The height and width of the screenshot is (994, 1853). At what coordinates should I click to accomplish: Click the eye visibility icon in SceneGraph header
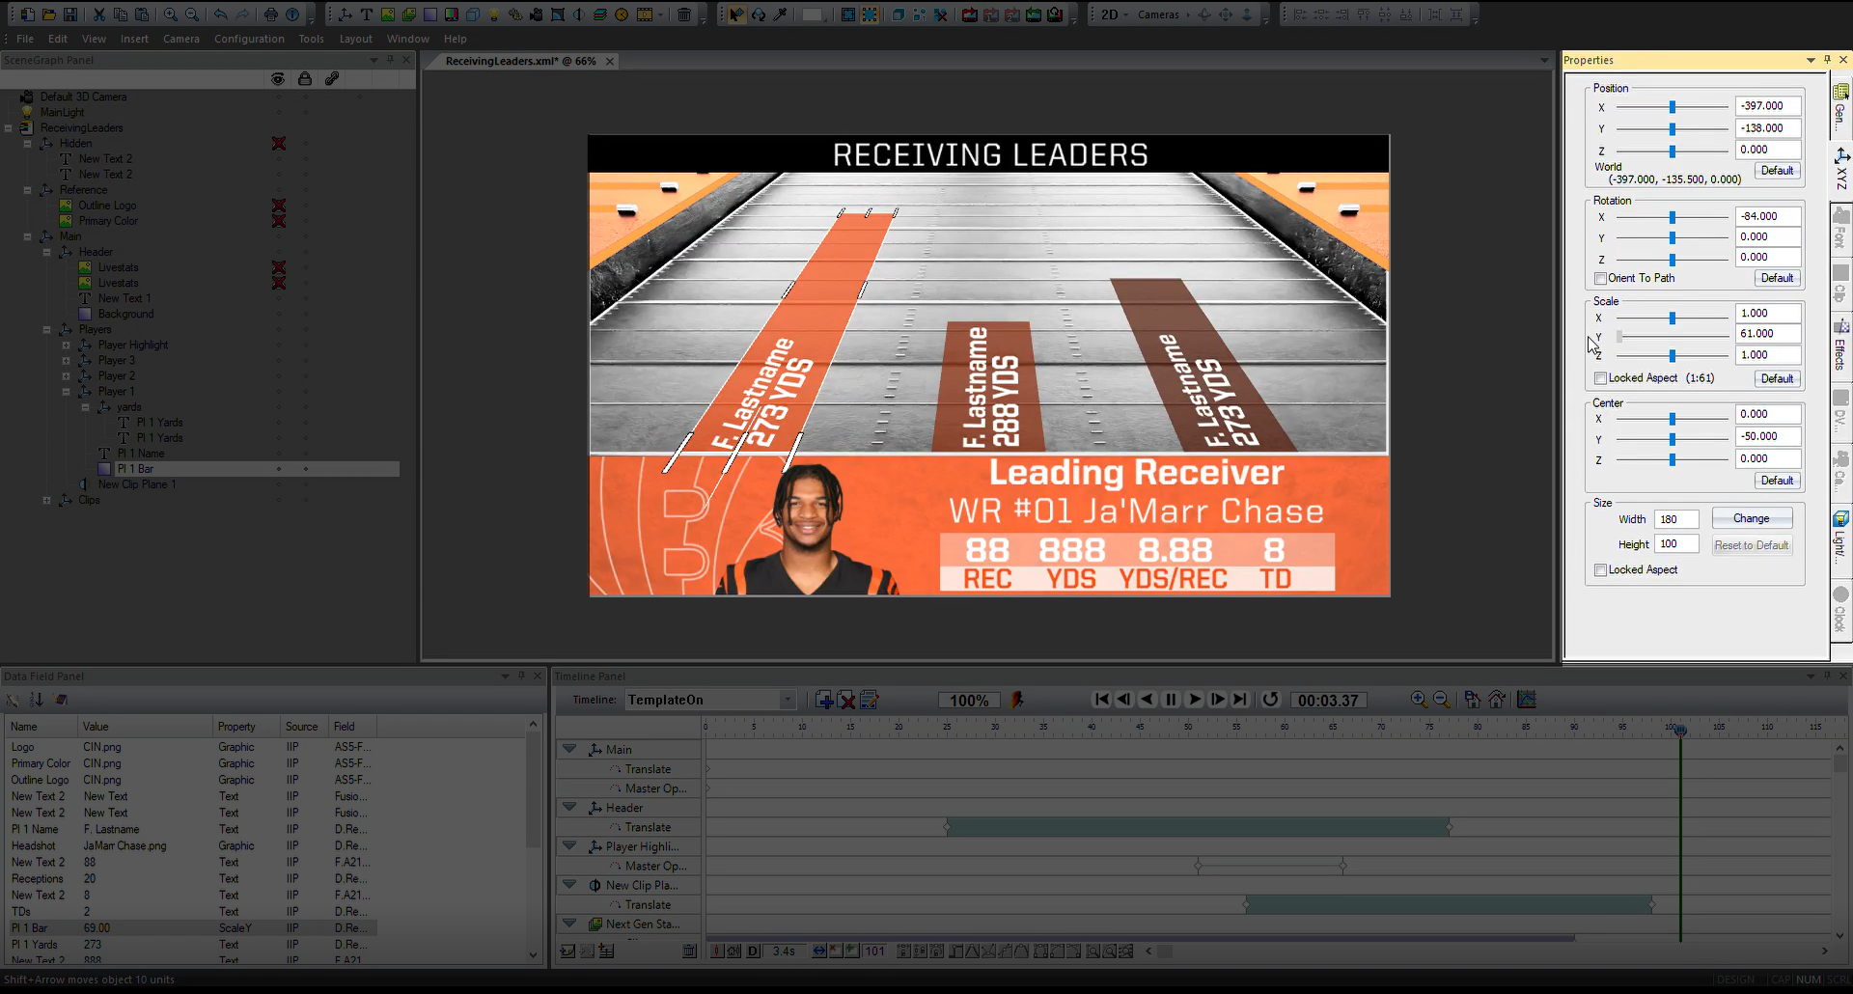[x=278, y=79]
